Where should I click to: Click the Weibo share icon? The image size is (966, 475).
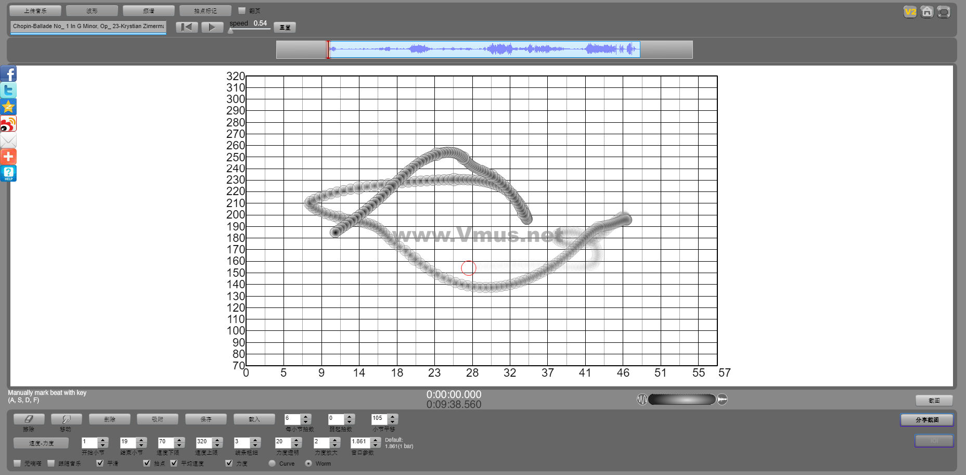(8, 124)
